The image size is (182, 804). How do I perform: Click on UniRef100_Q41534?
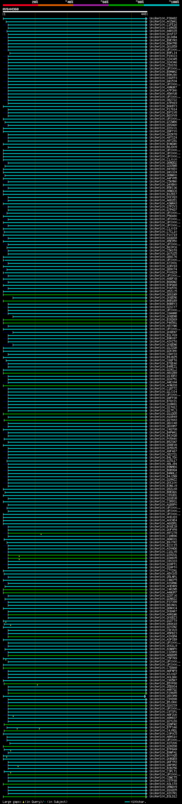click(x=163, y=81)
